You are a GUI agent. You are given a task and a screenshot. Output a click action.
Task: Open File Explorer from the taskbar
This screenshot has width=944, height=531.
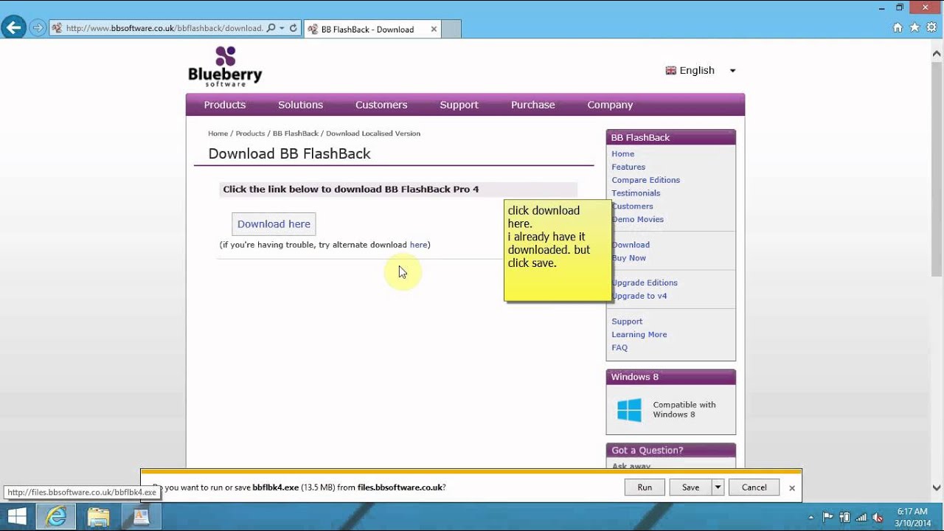(x=98, y=516)
